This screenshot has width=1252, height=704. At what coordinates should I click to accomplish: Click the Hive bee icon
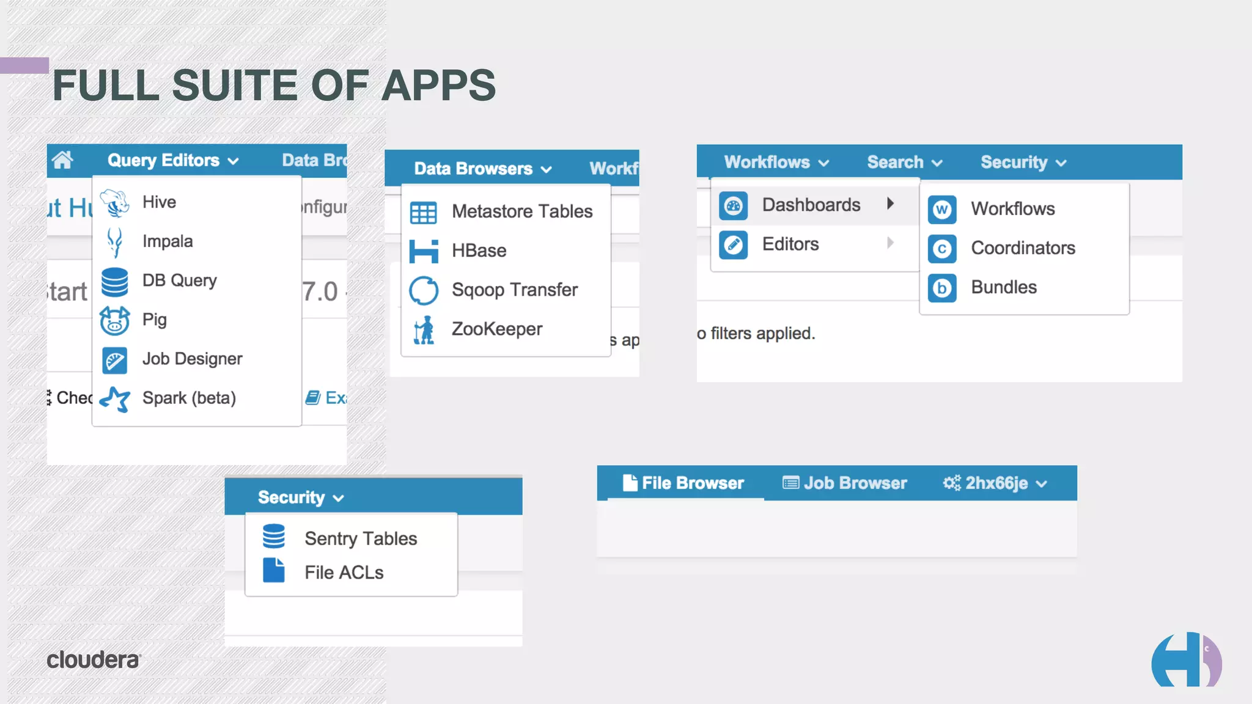(x=114, y=203)
